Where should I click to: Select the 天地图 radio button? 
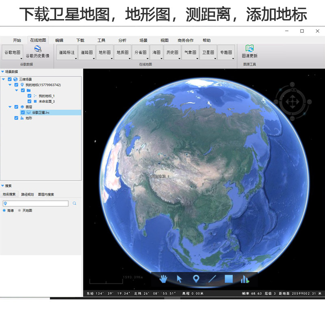click(x=19, y=210)
